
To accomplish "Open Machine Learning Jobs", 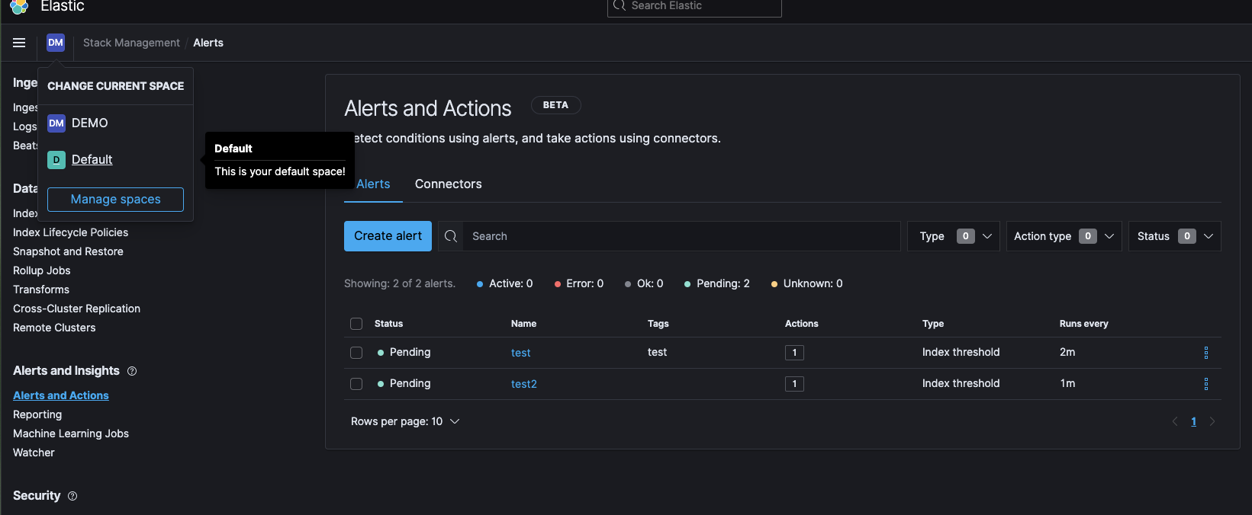I will 71,433.
